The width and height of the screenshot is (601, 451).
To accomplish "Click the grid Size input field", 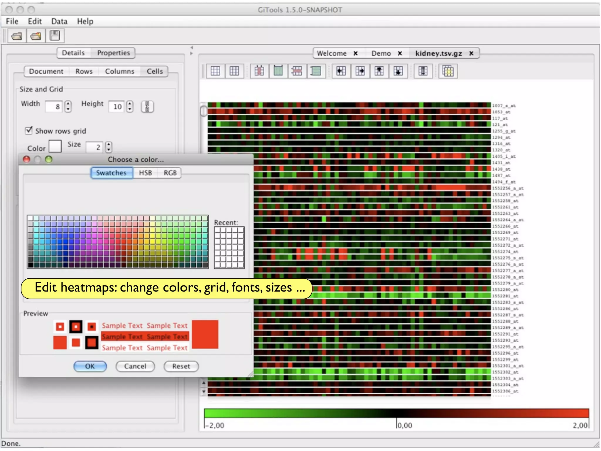I will [x=95, y=147].
